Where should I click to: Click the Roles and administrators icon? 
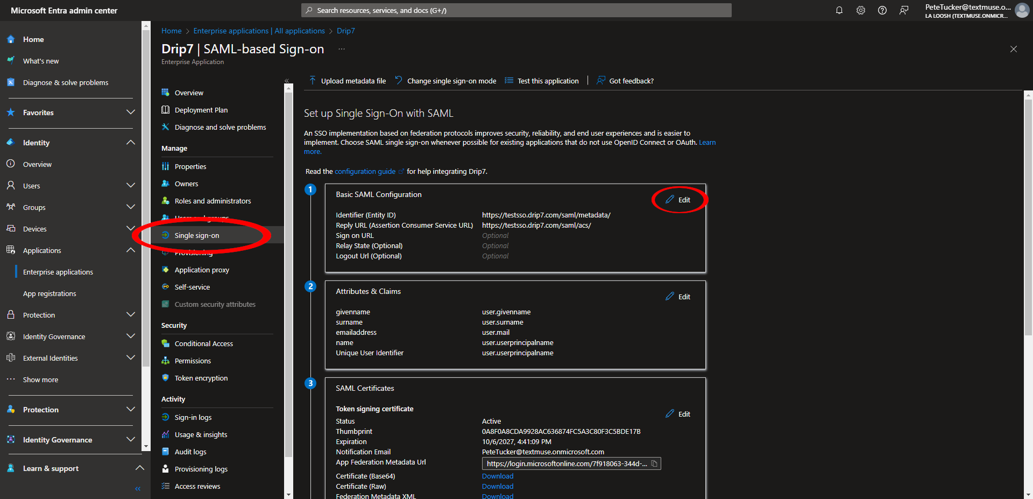(166, 201)
